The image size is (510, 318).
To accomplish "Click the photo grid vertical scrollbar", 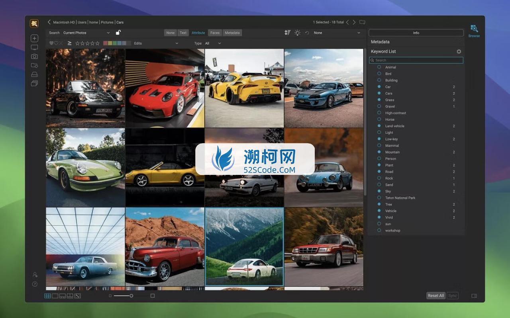I will 365,121.
